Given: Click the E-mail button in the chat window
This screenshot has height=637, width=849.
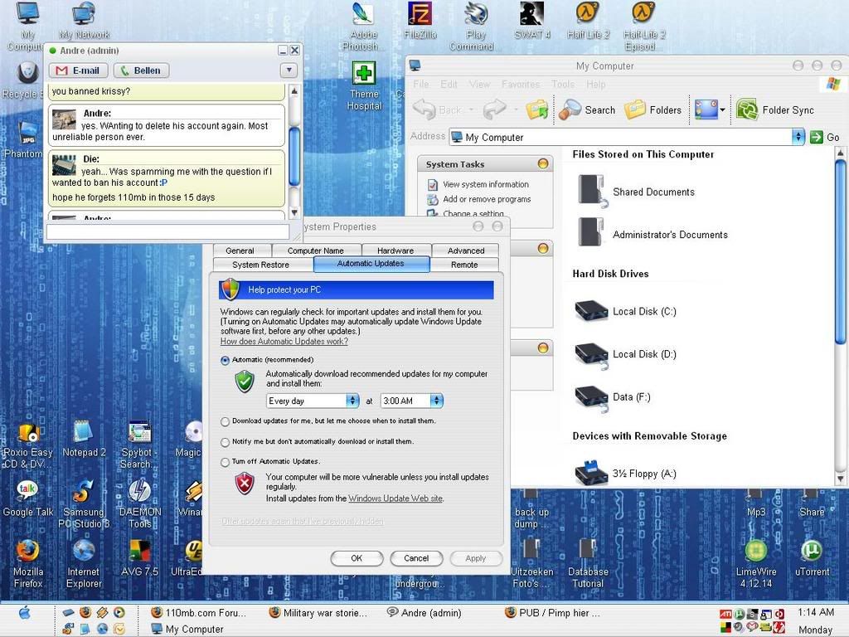Looking at the screenshot, I should click(x=79, y=71).
